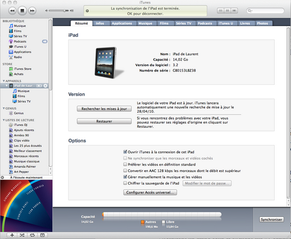Add a new playlist with plus button
The width and height of the screenshot is (291, 239).
point(12,235)
